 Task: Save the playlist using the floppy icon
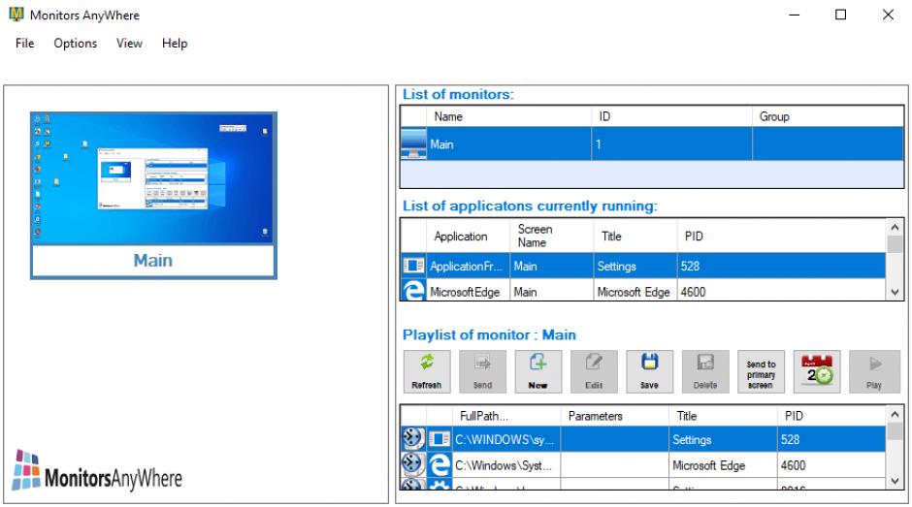650,370
